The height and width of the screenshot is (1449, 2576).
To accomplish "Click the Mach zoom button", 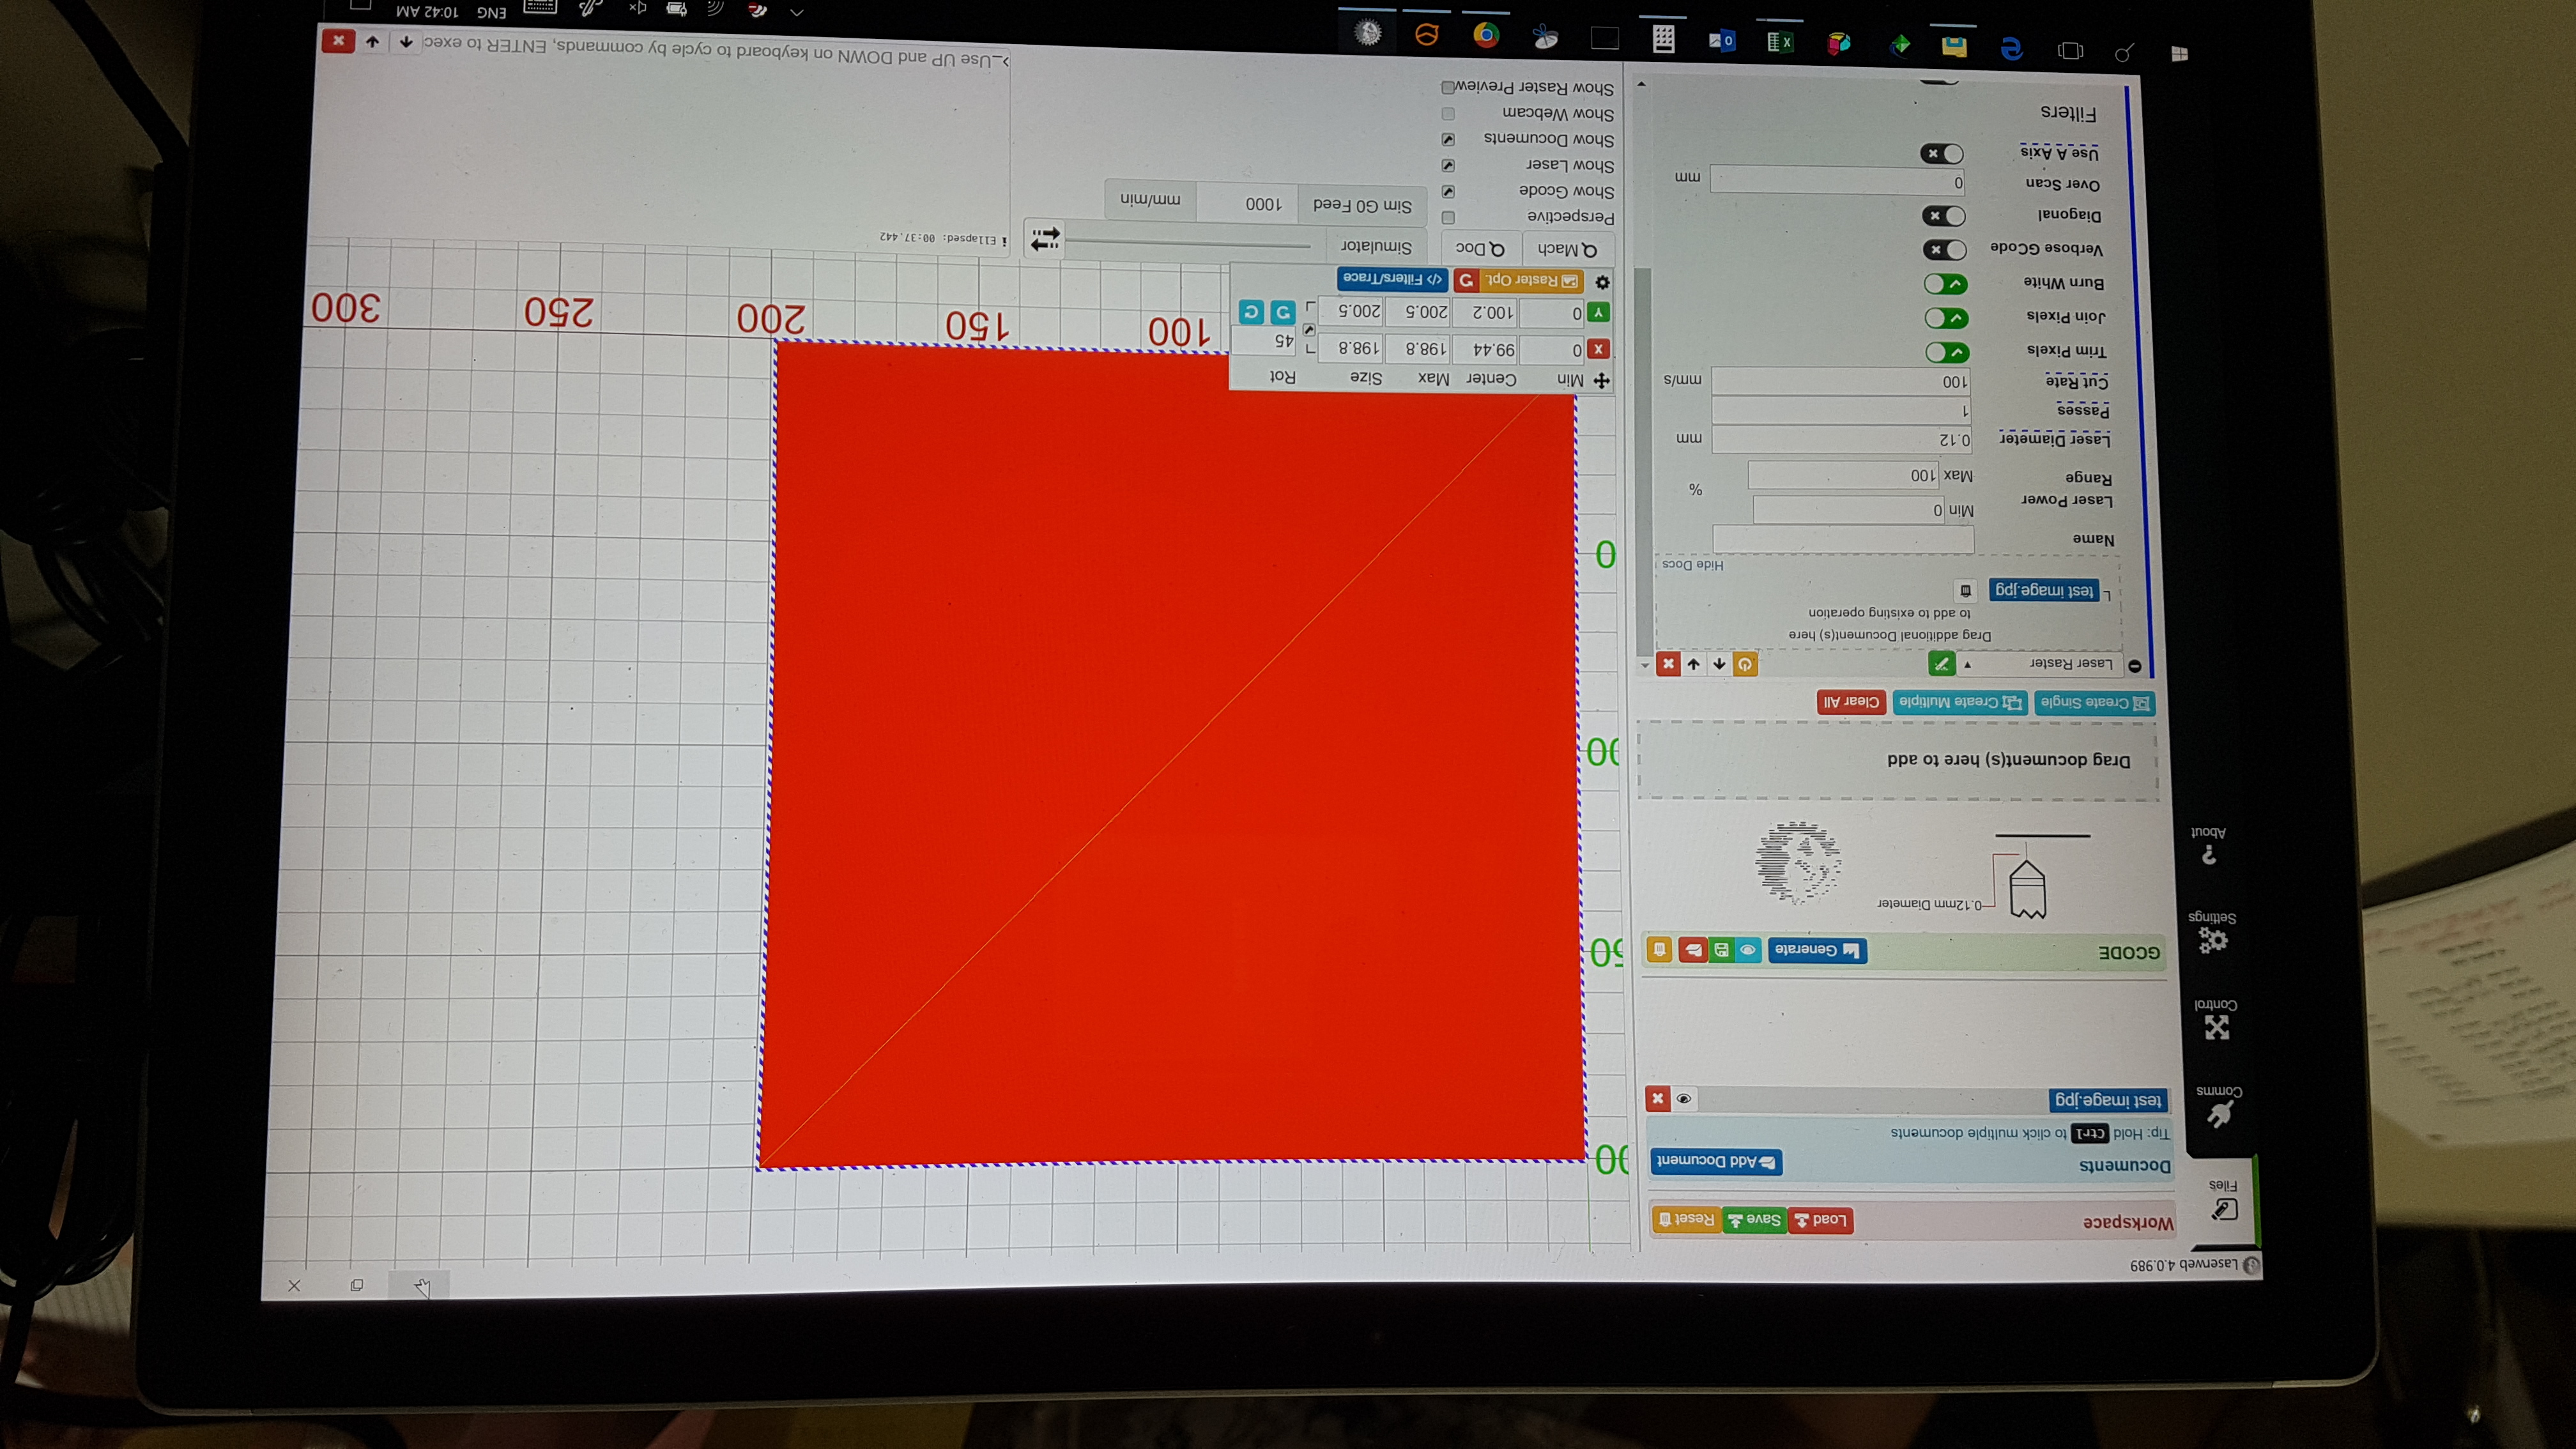I will (x=1567, y=249).
